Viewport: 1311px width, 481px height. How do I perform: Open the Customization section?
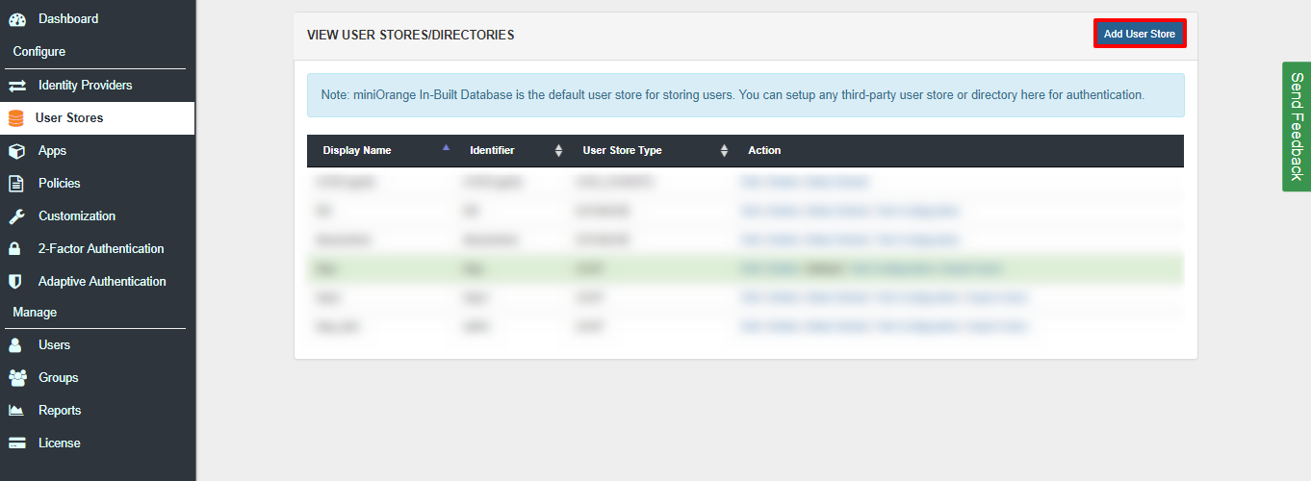(x=77, y=215)
